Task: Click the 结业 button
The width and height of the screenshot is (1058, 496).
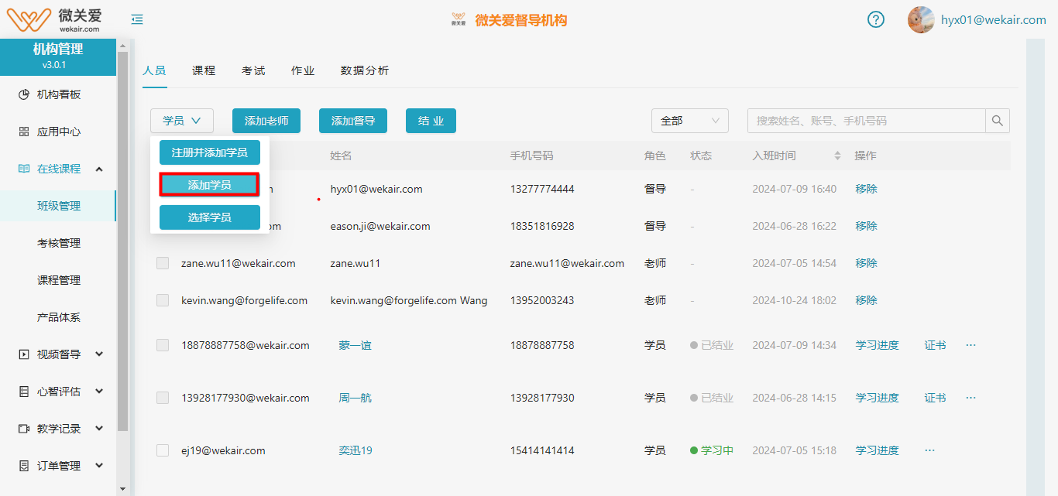Action: [431, 121]
